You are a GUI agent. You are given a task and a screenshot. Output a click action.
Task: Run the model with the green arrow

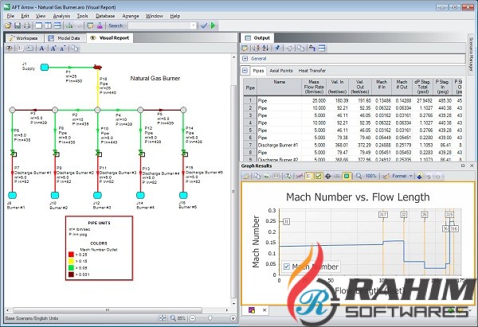[x=213, y=26]
